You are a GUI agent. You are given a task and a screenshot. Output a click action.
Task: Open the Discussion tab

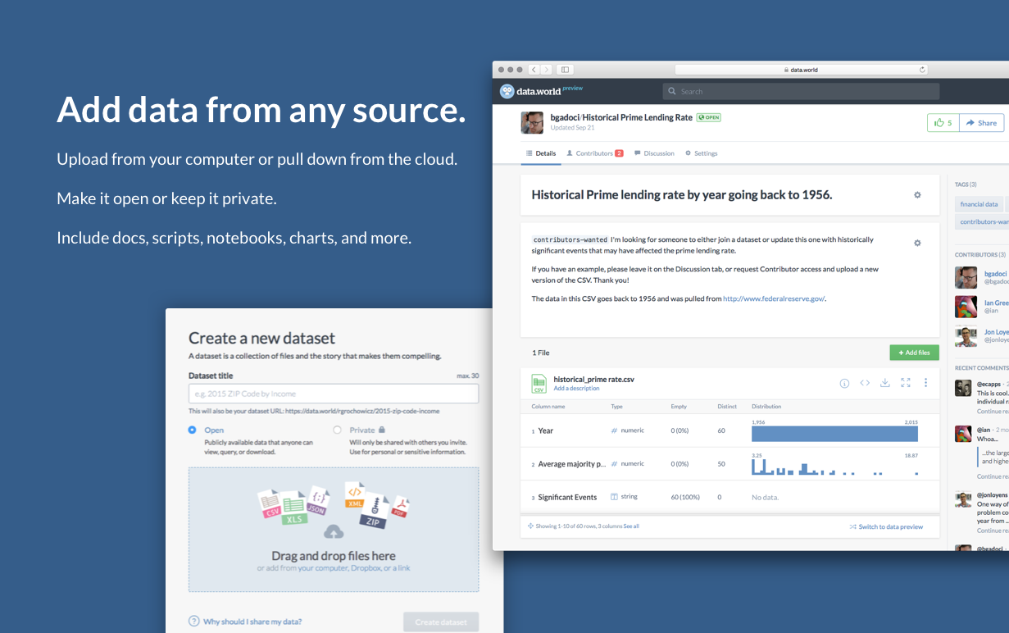(655, 153)
